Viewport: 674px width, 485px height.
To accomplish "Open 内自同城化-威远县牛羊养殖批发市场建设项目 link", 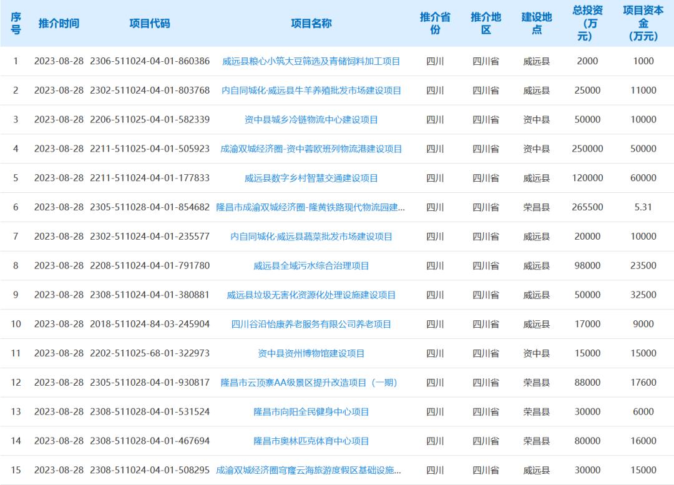I will point(311,91).
